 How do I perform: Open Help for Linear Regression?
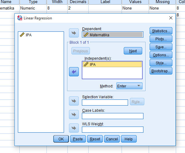click(129, 139)
